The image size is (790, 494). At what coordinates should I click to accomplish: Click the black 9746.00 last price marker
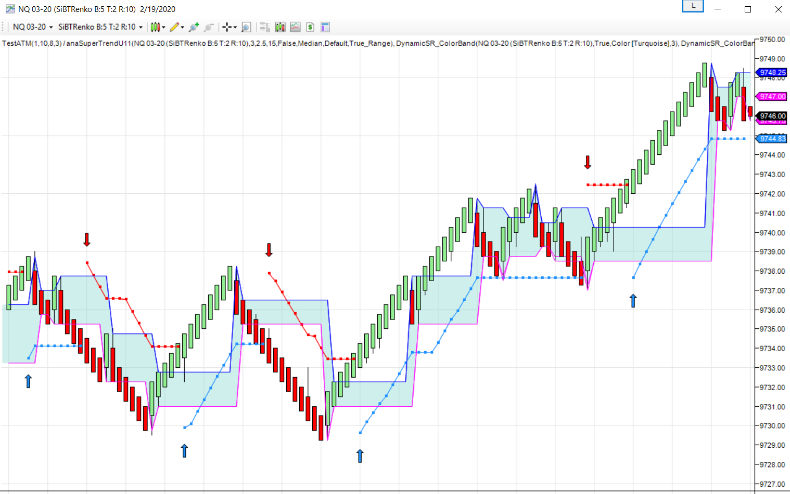pos(772,116)
